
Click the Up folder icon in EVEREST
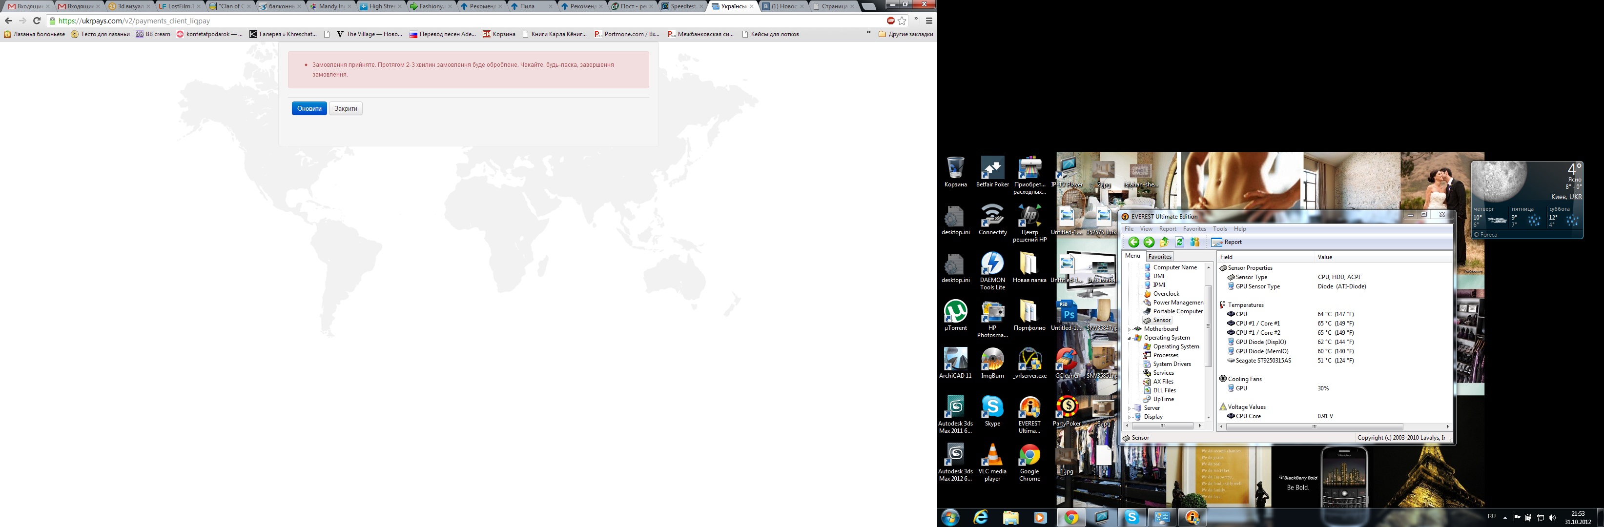pos(1164,242)
